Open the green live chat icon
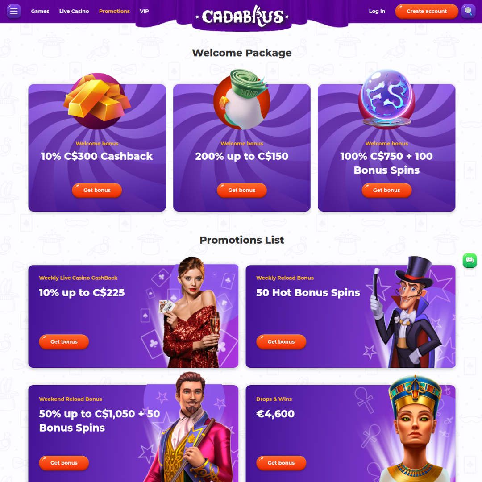The height and width of the screenshot is (482, 482). [470, 260]
